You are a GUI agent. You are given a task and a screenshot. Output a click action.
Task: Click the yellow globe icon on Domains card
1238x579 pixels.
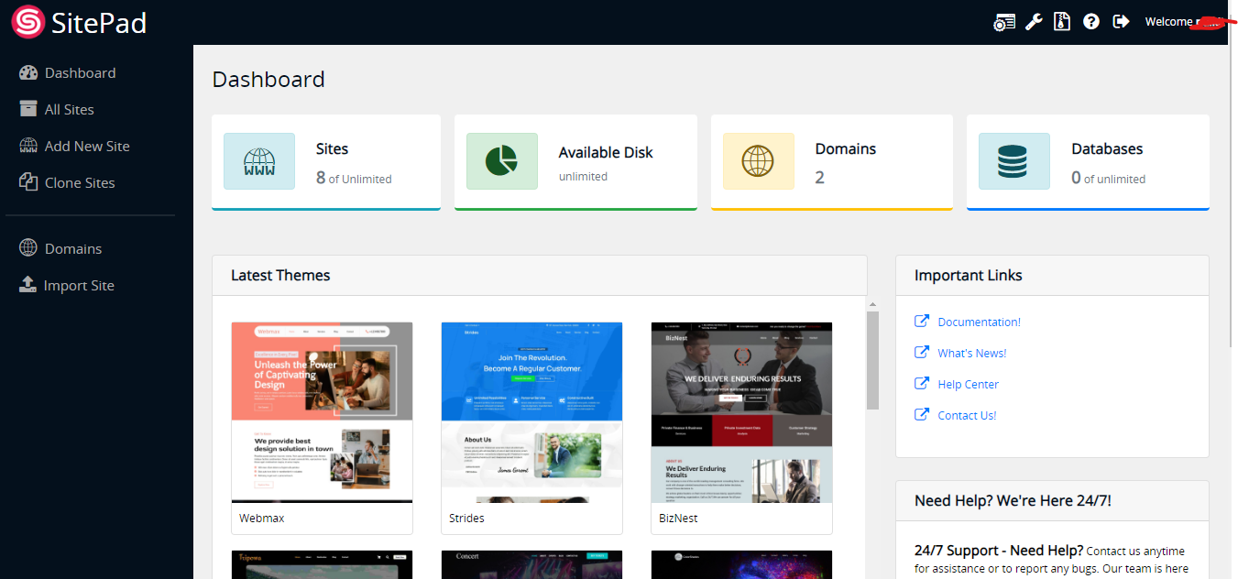coord(759,161)
